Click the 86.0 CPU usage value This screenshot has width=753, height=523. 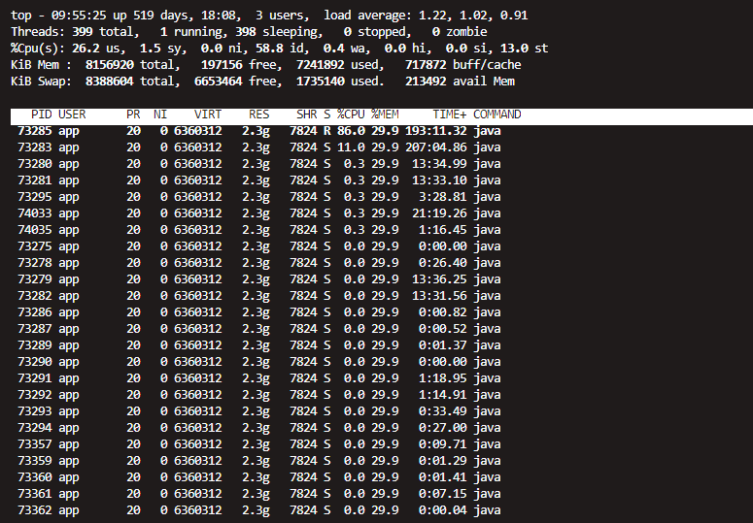[x=351, y=131]
